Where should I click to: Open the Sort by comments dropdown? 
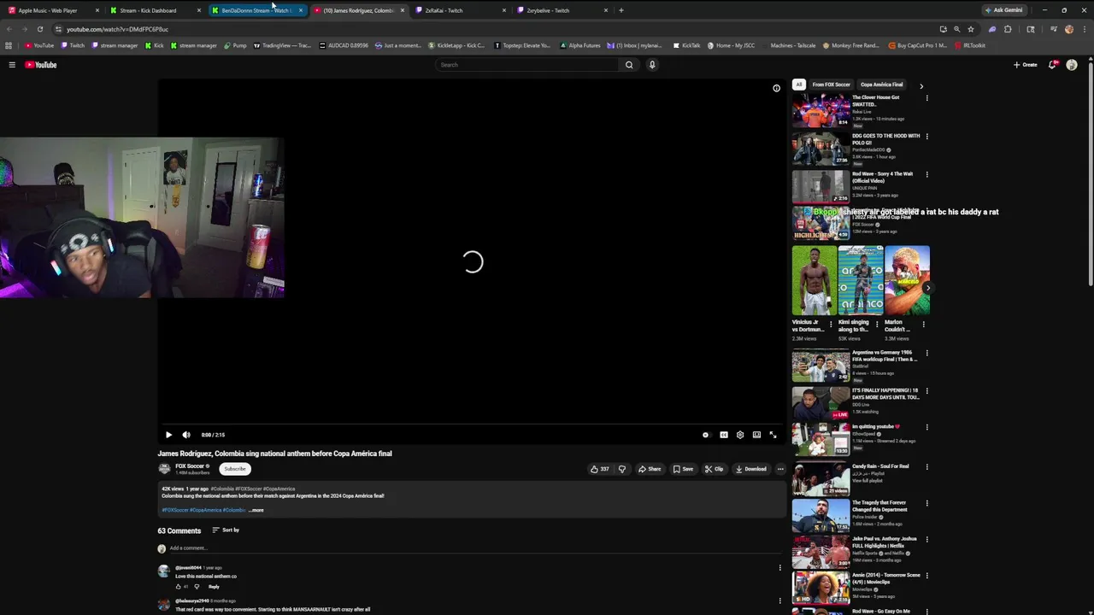click(x=226, y=530)
